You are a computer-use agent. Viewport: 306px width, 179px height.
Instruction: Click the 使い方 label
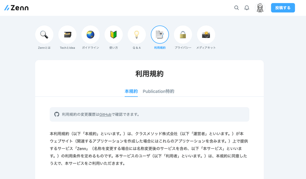(114, 48)
